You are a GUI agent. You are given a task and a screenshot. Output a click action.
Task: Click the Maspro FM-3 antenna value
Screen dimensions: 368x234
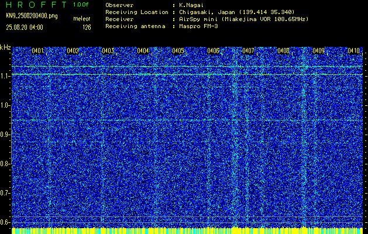pos(198,26)
